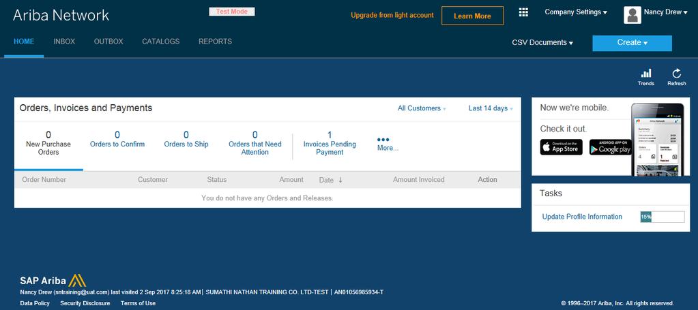Screen dimensions: 698x310
Task: Select the Orders to Confirm tile
Action: coord(117,139)
